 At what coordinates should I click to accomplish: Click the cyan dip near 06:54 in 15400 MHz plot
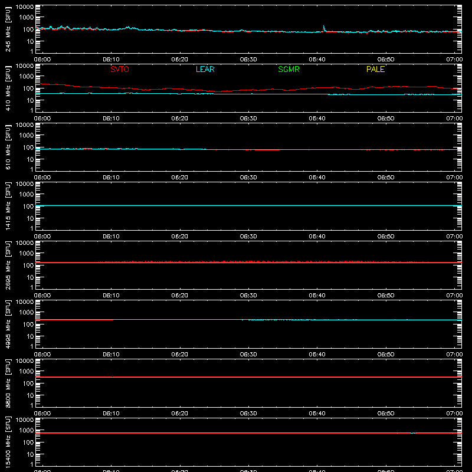coord(414,433)
